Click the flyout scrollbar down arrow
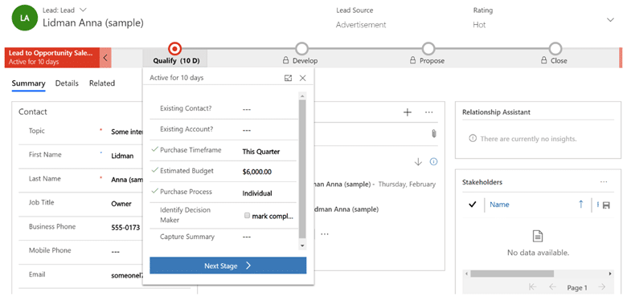 [302, 245]
